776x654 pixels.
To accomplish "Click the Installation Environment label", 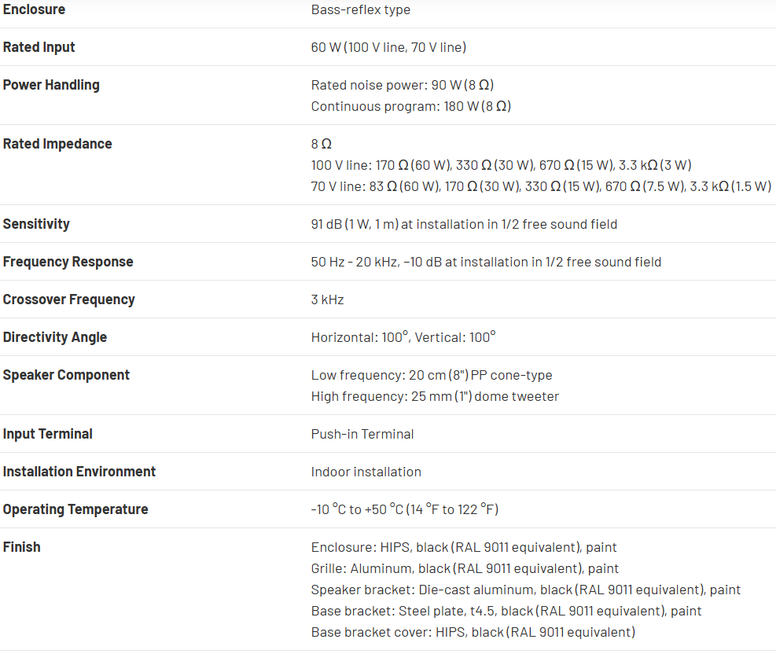I will (79, 472).
